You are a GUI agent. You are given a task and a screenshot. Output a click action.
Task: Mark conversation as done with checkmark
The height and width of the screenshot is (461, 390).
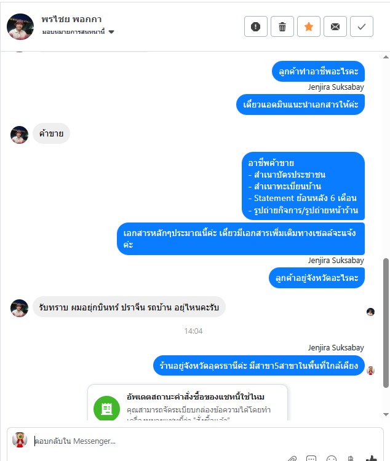tap(362, 26)
